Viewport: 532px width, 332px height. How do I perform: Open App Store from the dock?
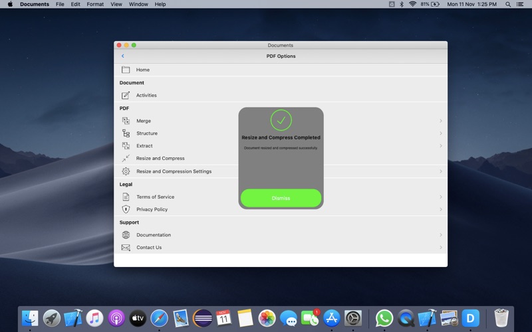pos(331,319)
